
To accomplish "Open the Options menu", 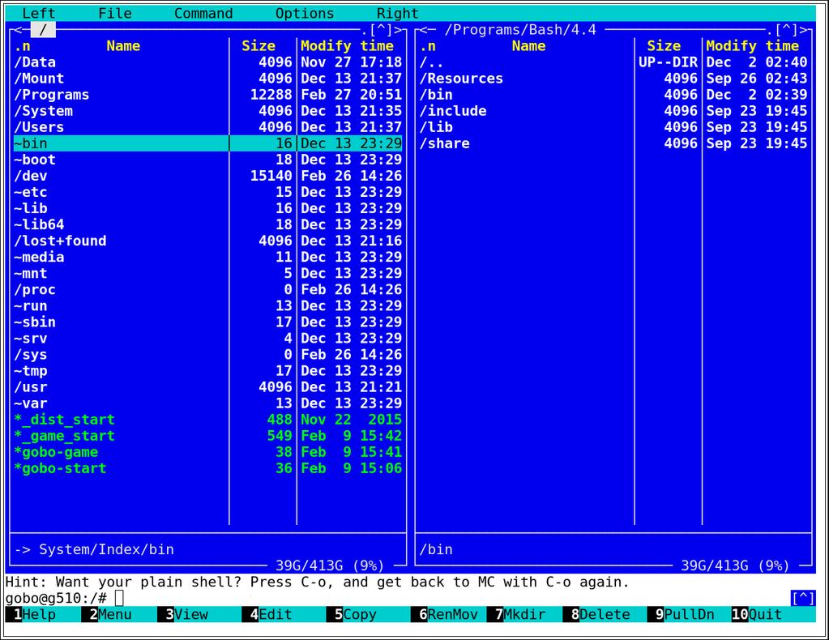I will click(x=305, y=13).
